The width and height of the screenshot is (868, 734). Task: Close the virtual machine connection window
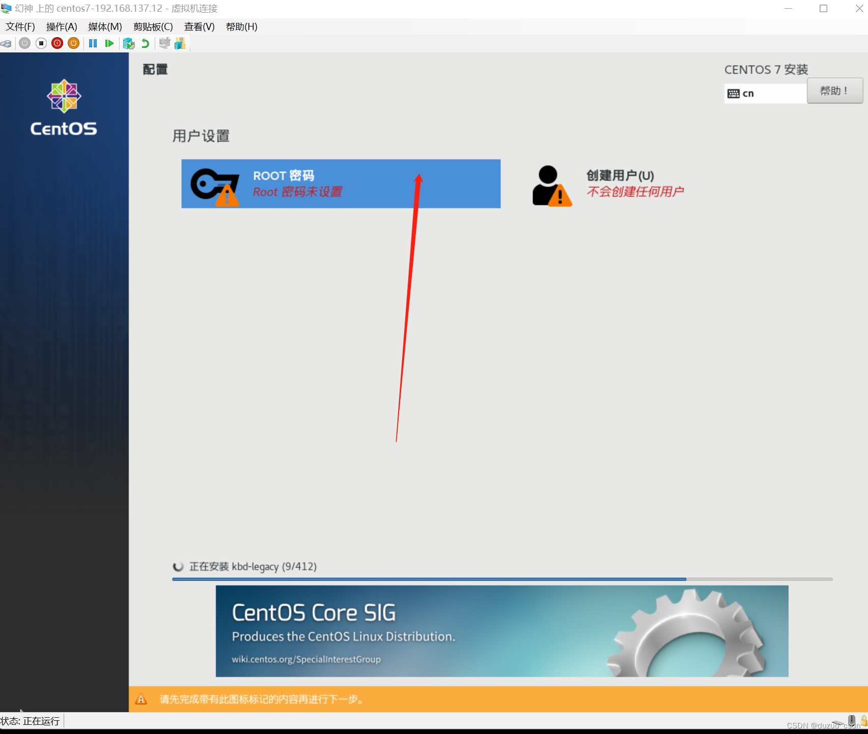pyautogui.click(x=859, y=9)
